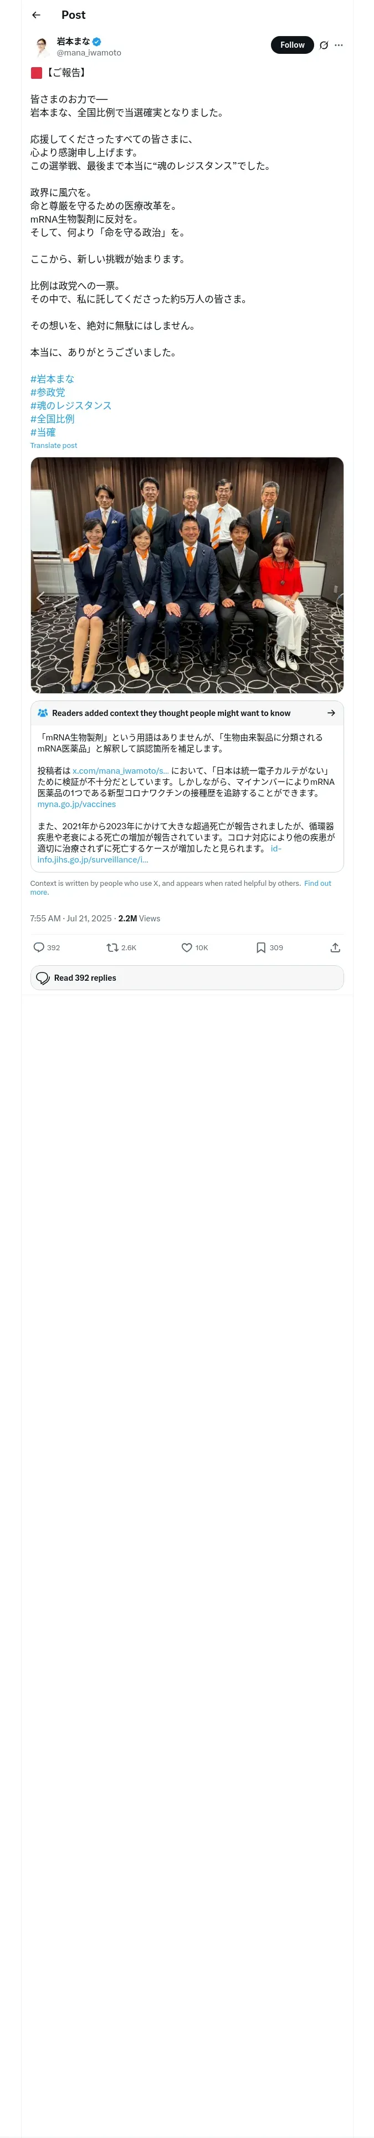The image size is (374, 2138).
Task: Click the Translate post link
Action: point(53,446)
